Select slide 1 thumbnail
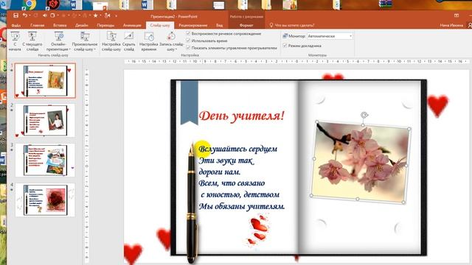472x265 pixels. tap(45, 80)
